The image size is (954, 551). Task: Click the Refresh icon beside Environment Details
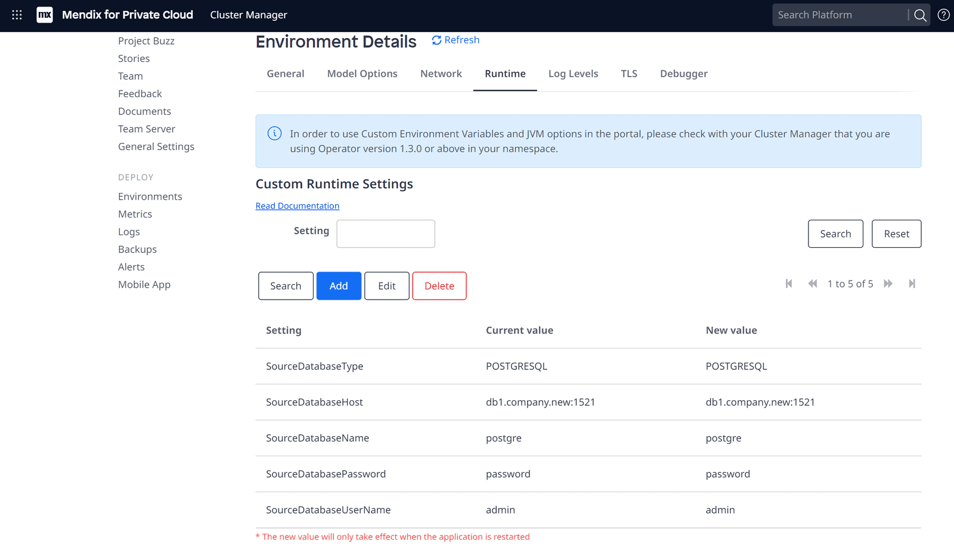[x=437, y=40]
